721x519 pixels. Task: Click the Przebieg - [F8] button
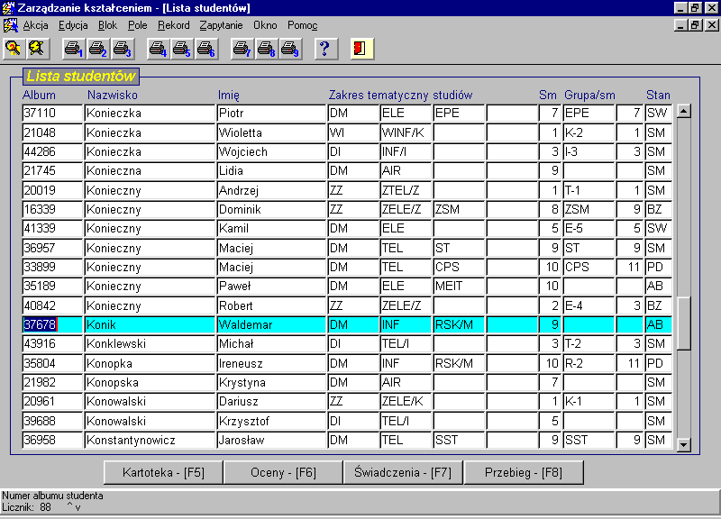(524, 472)
